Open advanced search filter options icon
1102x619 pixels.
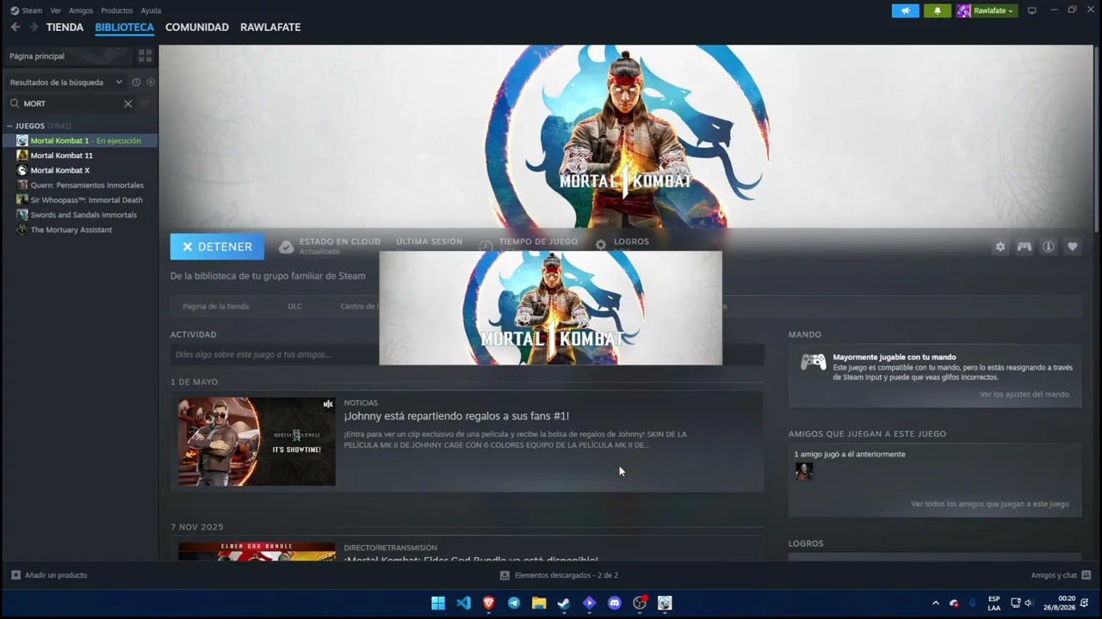pyautogui.click(x=145, y=103)
